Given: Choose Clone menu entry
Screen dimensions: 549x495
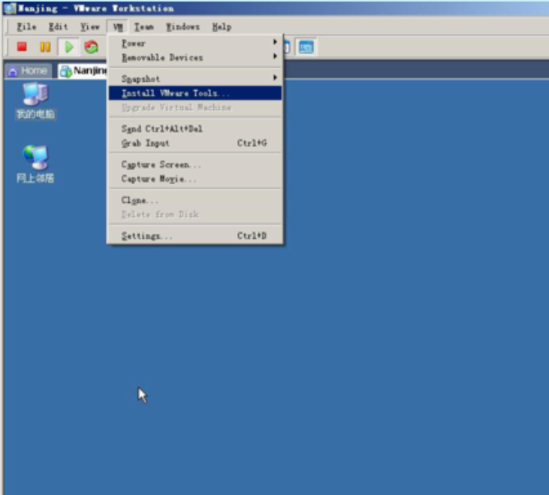Looking at the screenshot, I should click(195, 201).
